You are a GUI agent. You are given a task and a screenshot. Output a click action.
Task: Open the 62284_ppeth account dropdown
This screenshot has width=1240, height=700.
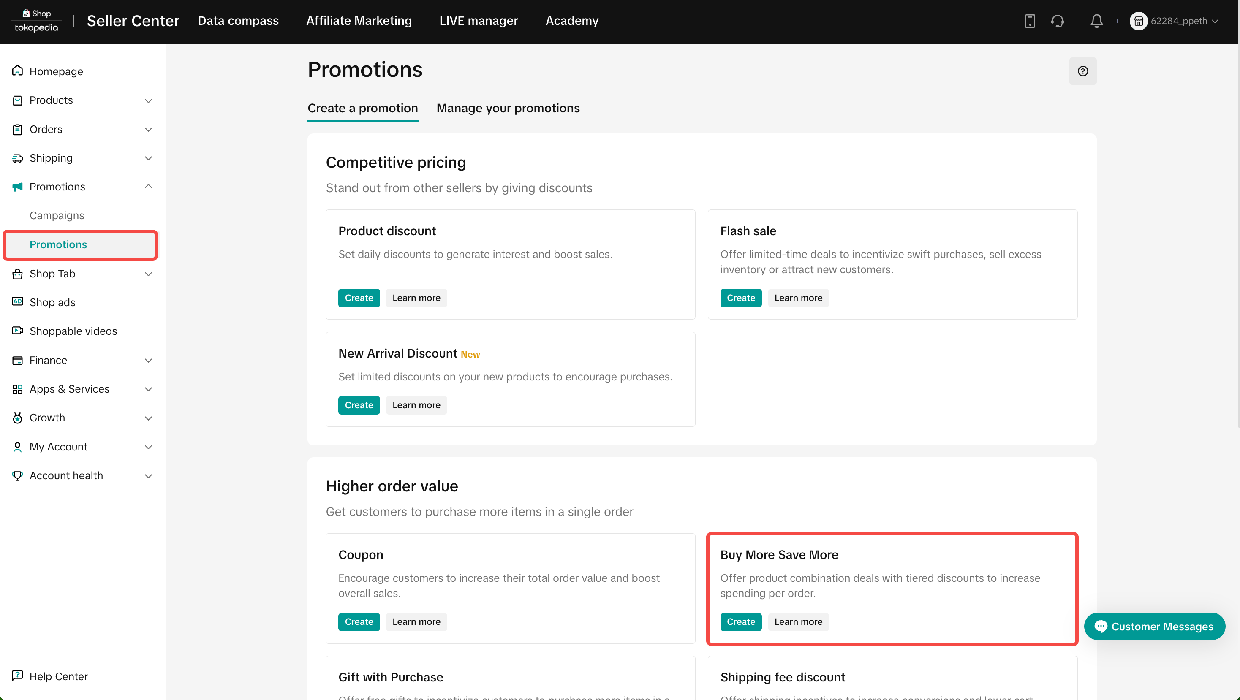(1174, 21)
